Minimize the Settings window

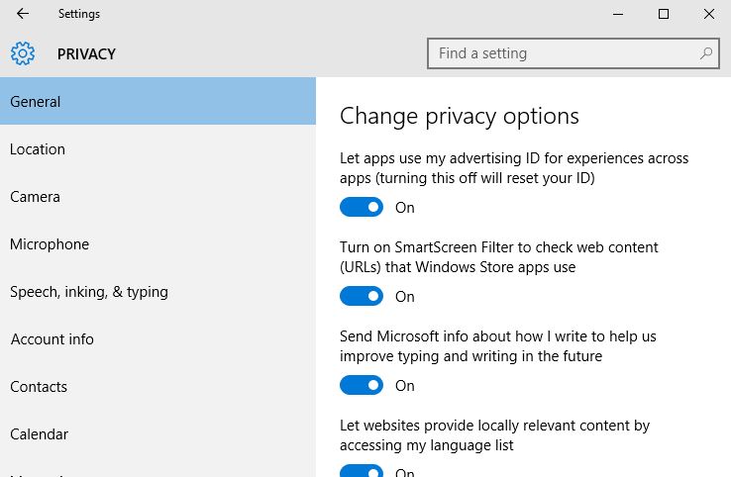coord(618,14)
